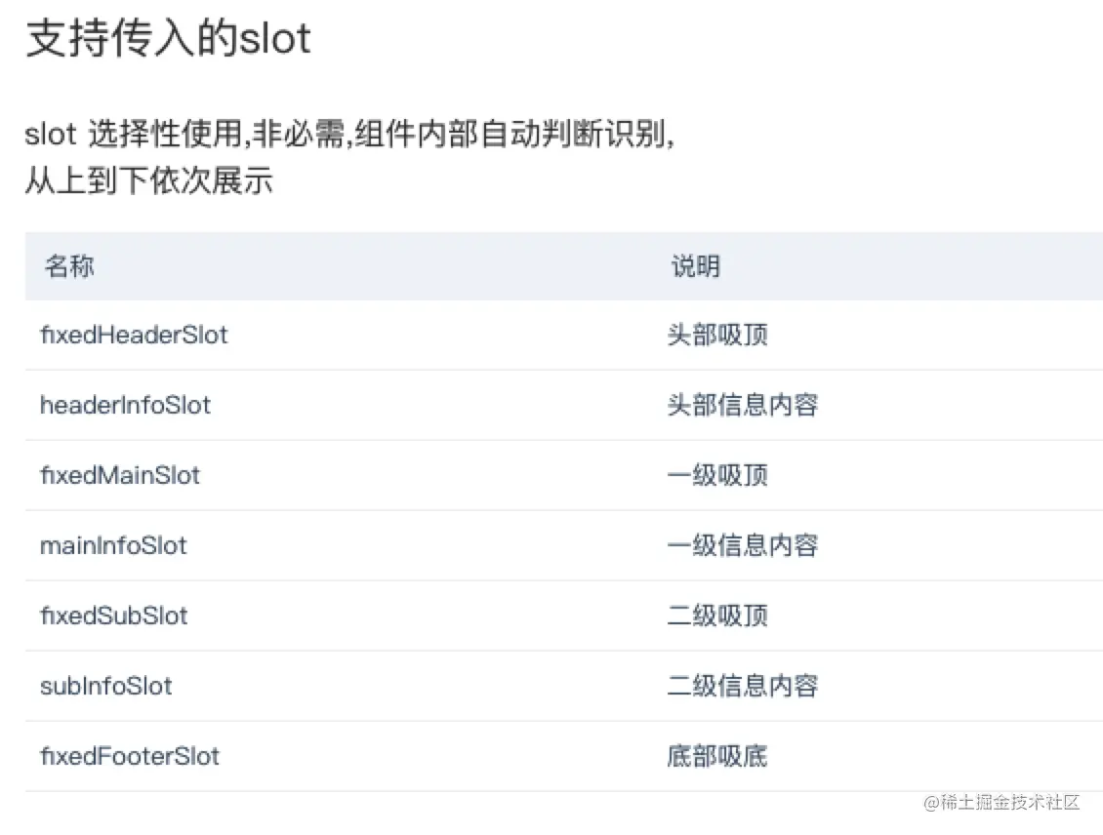Viewport: 1103px width, 835px height.
Task: Click the "名称" column header
Action: pyautogui.click(x=69, y=266)
